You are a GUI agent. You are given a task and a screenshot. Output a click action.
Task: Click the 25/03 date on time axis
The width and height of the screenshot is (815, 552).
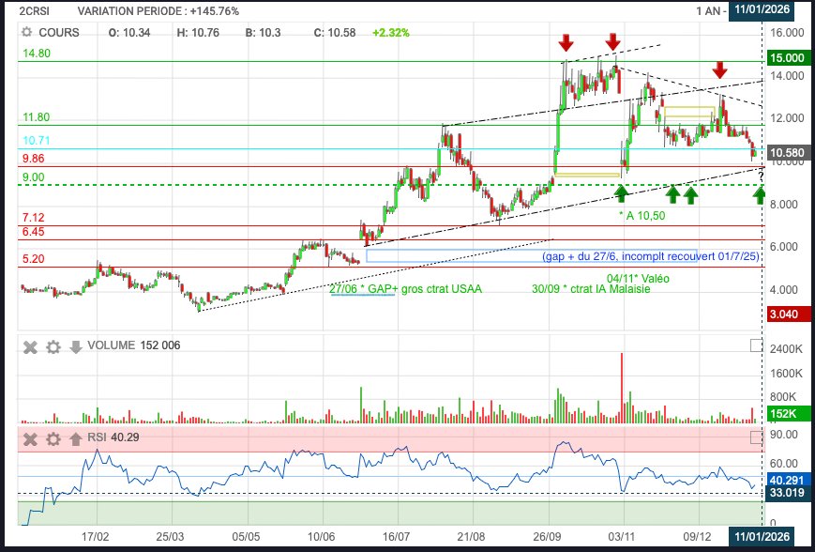[170, 536]
